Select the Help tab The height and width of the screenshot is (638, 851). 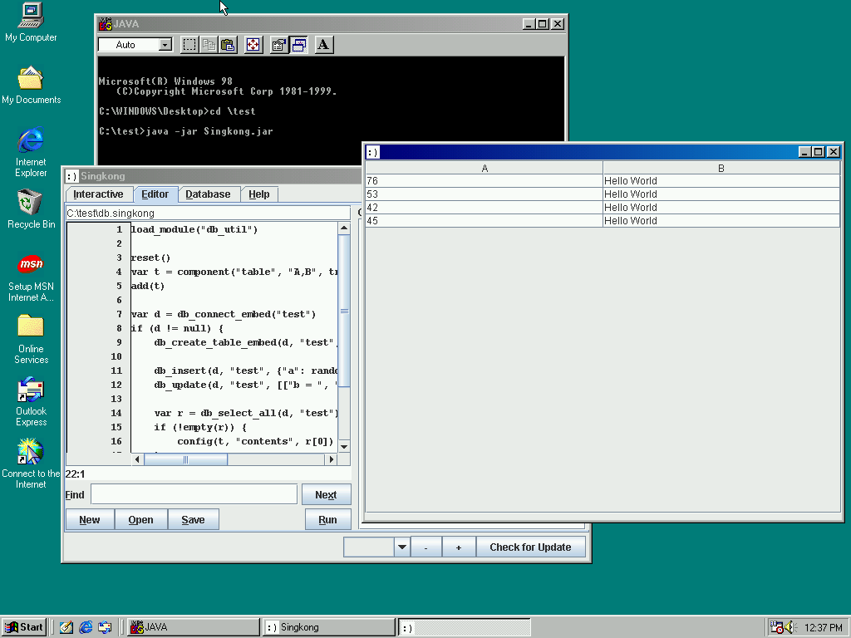pyautogui.click(x=259, y=194)
